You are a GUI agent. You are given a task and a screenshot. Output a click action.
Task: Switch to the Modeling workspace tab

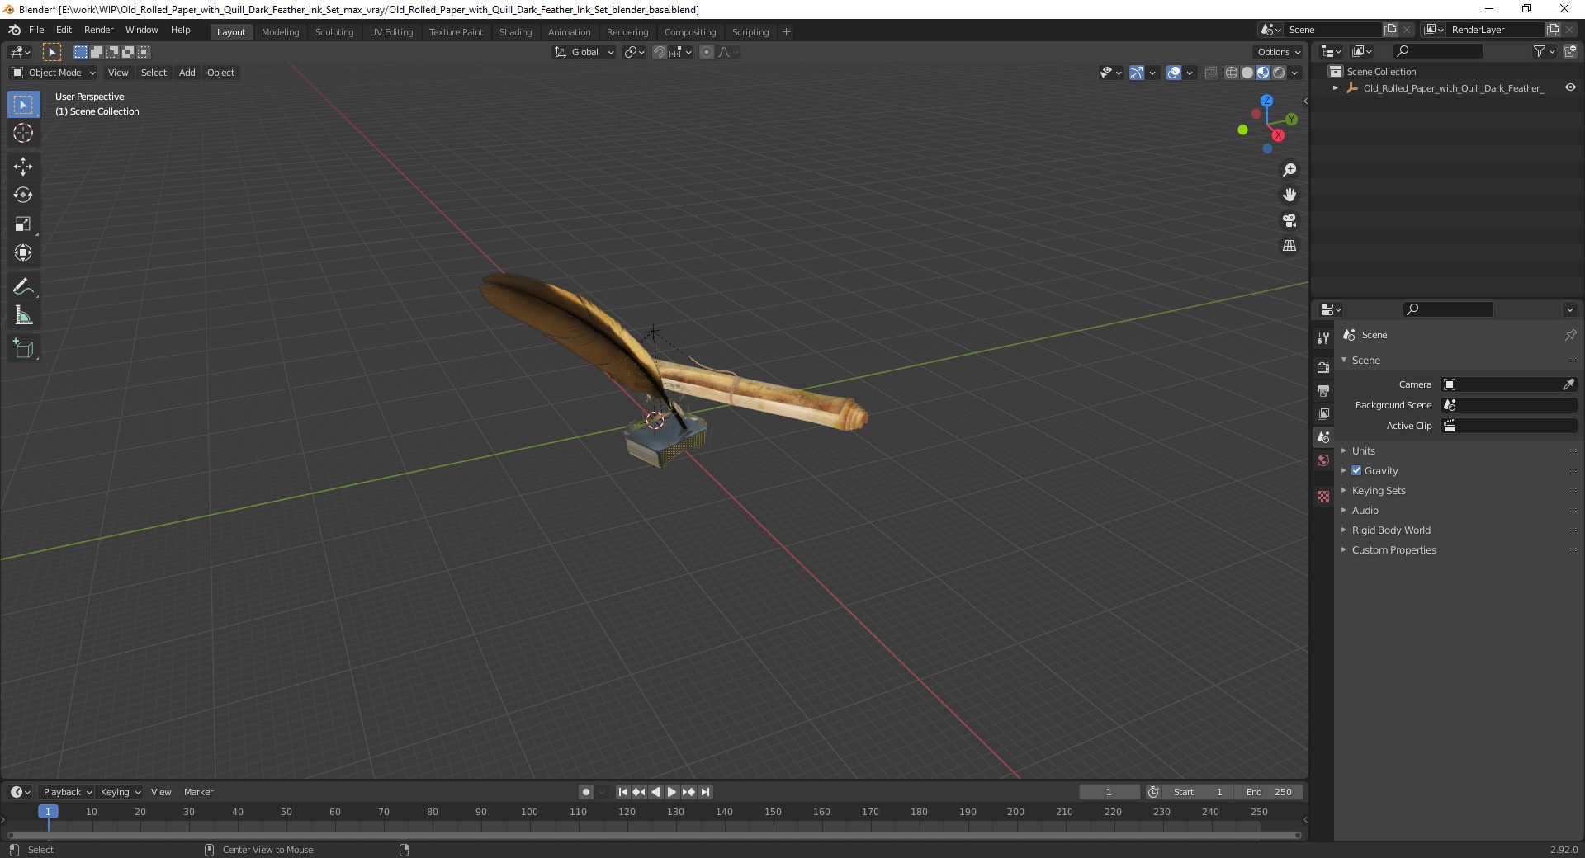[x=280, y=32]
